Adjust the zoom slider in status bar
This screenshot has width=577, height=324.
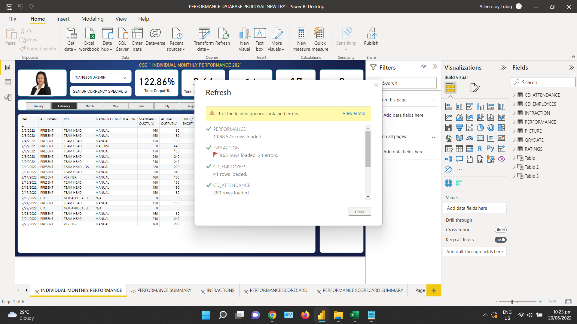(512, 301)
